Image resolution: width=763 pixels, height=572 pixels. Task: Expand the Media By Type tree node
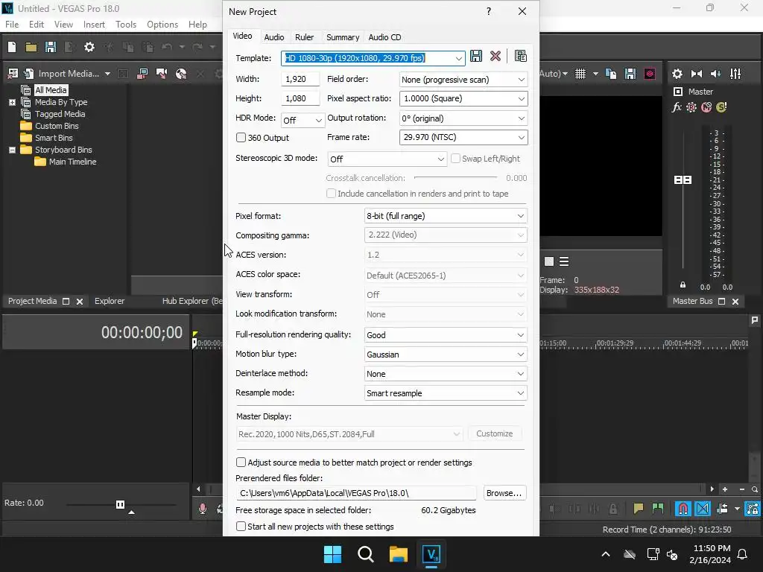[x=12, y=102]
